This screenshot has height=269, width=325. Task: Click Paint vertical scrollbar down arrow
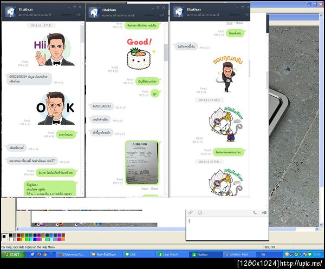tap(321, 225)
